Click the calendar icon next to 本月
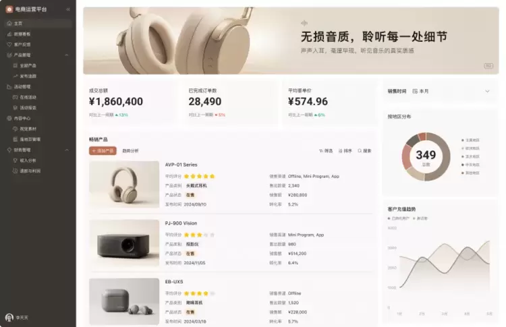The width and height of the screenshot is (506, 327). point(415,91)
